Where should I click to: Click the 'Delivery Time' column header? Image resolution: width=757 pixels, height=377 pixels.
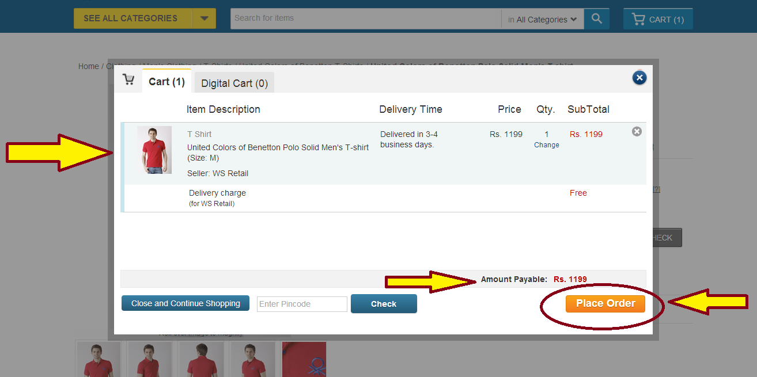(x=411, y=109)
